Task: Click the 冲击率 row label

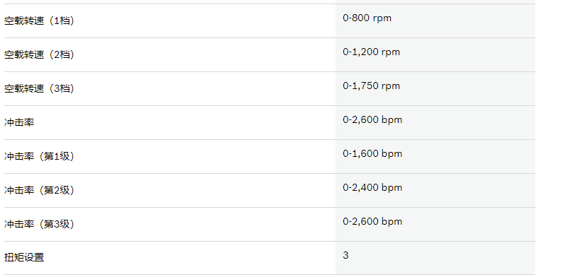Action: 19,122
